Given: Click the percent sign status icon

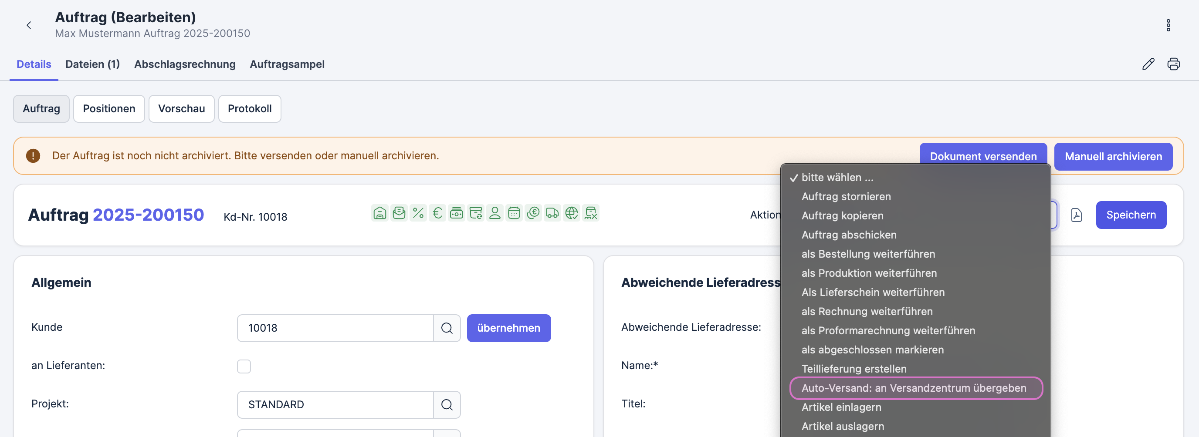Looking at the screenshot, I should pos(418,213).
